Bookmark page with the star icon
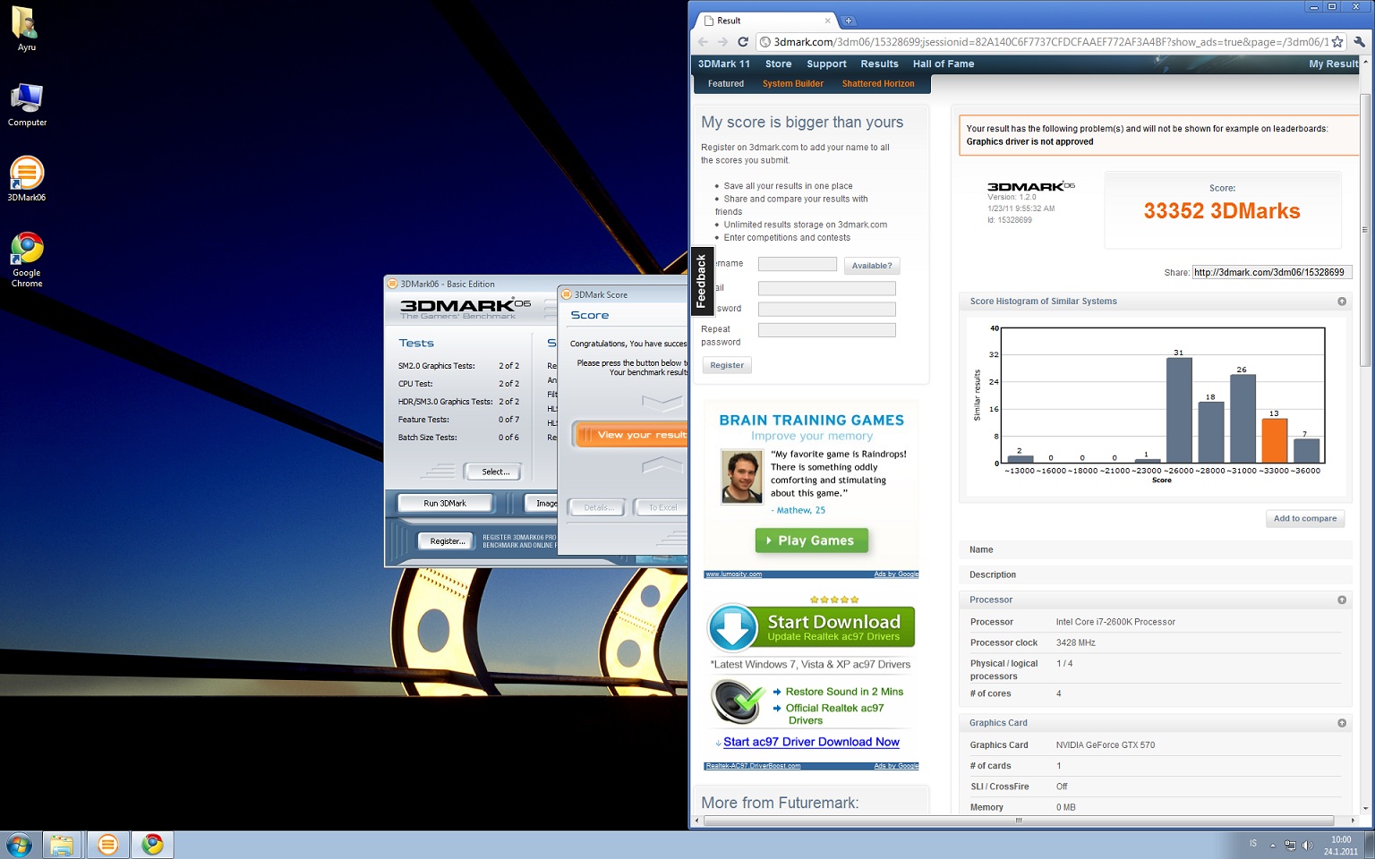The image size is (1375, 859). coord(1337,42)
